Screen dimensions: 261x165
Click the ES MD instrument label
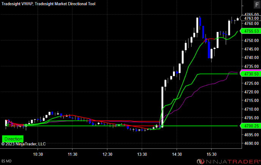[6, 161]
